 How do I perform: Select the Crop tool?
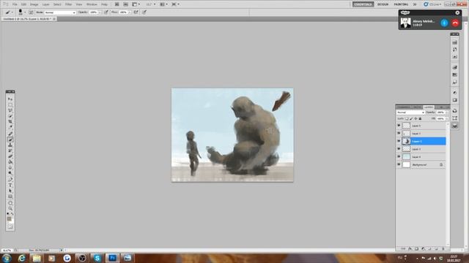pos(10,122)
